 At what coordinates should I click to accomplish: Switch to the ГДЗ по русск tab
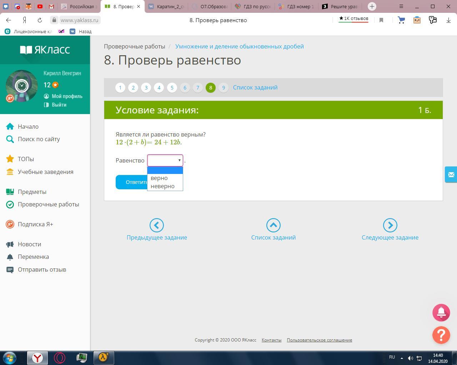pyautogui.click(x=253, y=6)
